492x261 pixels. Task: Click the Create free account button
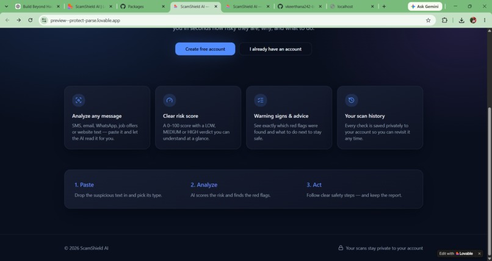205,49
